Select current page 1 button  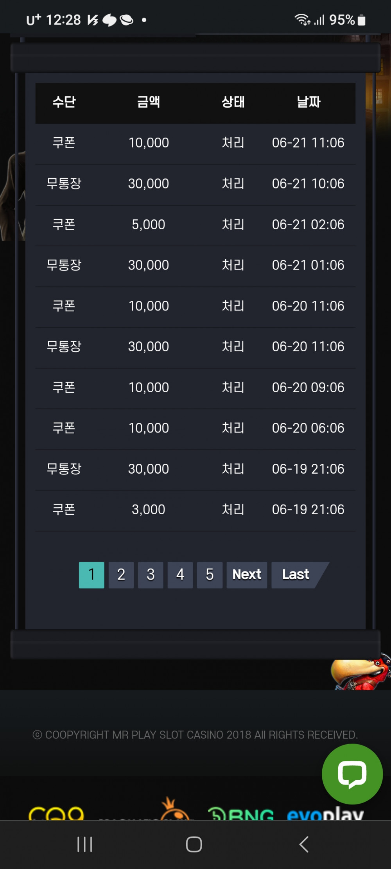91,575
